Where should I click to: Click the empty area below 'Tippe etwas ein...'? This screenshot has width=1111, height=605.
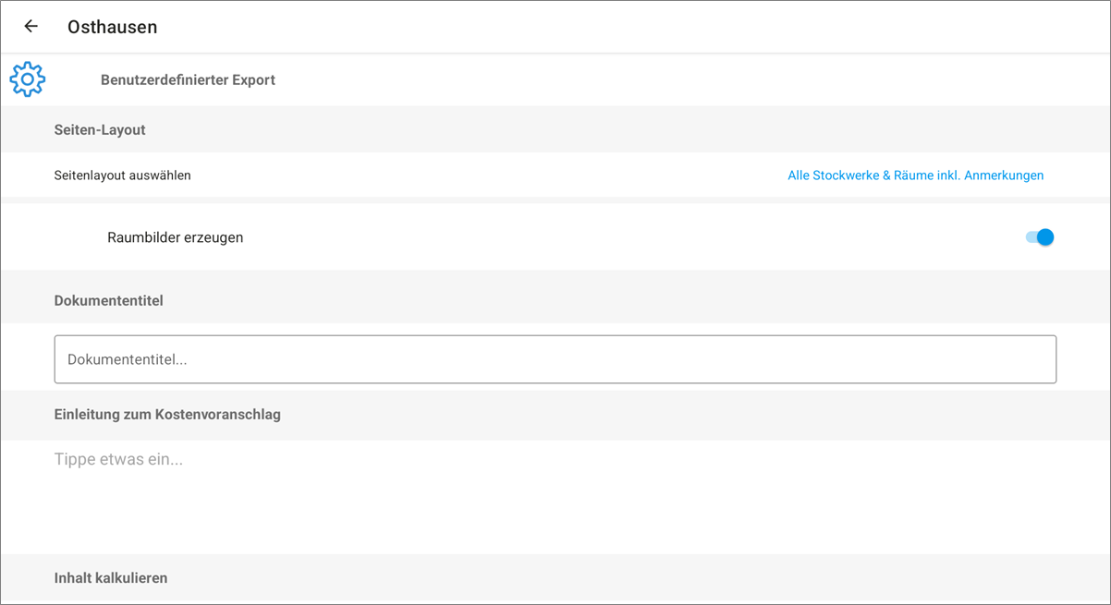tap(555, 513)
